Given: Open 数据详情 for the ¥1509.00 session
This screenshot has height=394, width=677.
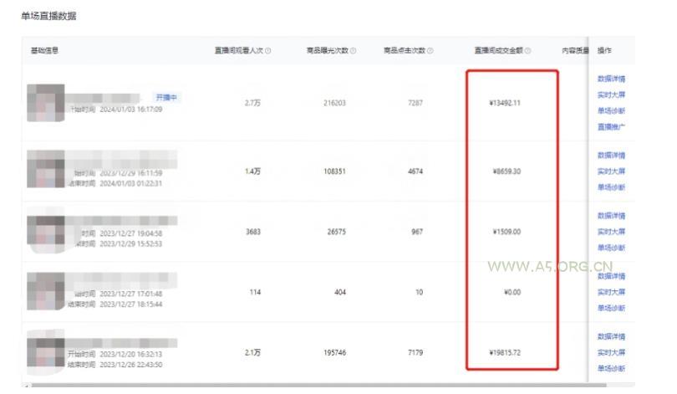Looking at the screenshot, I should point(611,216).
